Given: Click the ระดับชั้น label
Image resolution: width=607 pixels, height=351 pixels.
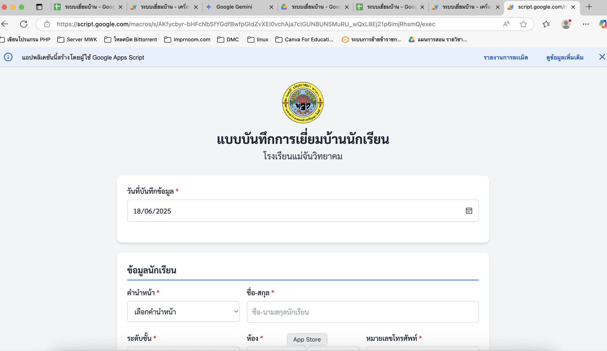Looking at the screenshot, I should point(139,338).
